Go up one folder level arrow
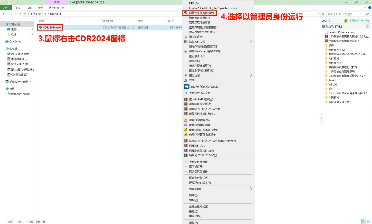This screenshot has width=372, height=224. pyautogui.click(x=20, y=14)
